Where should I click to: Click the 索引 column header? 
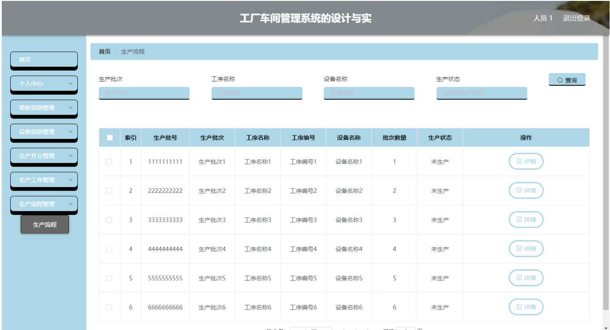pos(130,138)
